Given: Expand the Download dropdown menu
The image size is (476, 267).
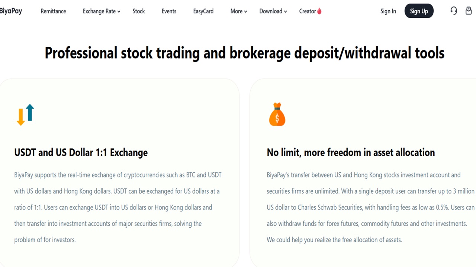Looking at the screenshot, I should point(273,11).
